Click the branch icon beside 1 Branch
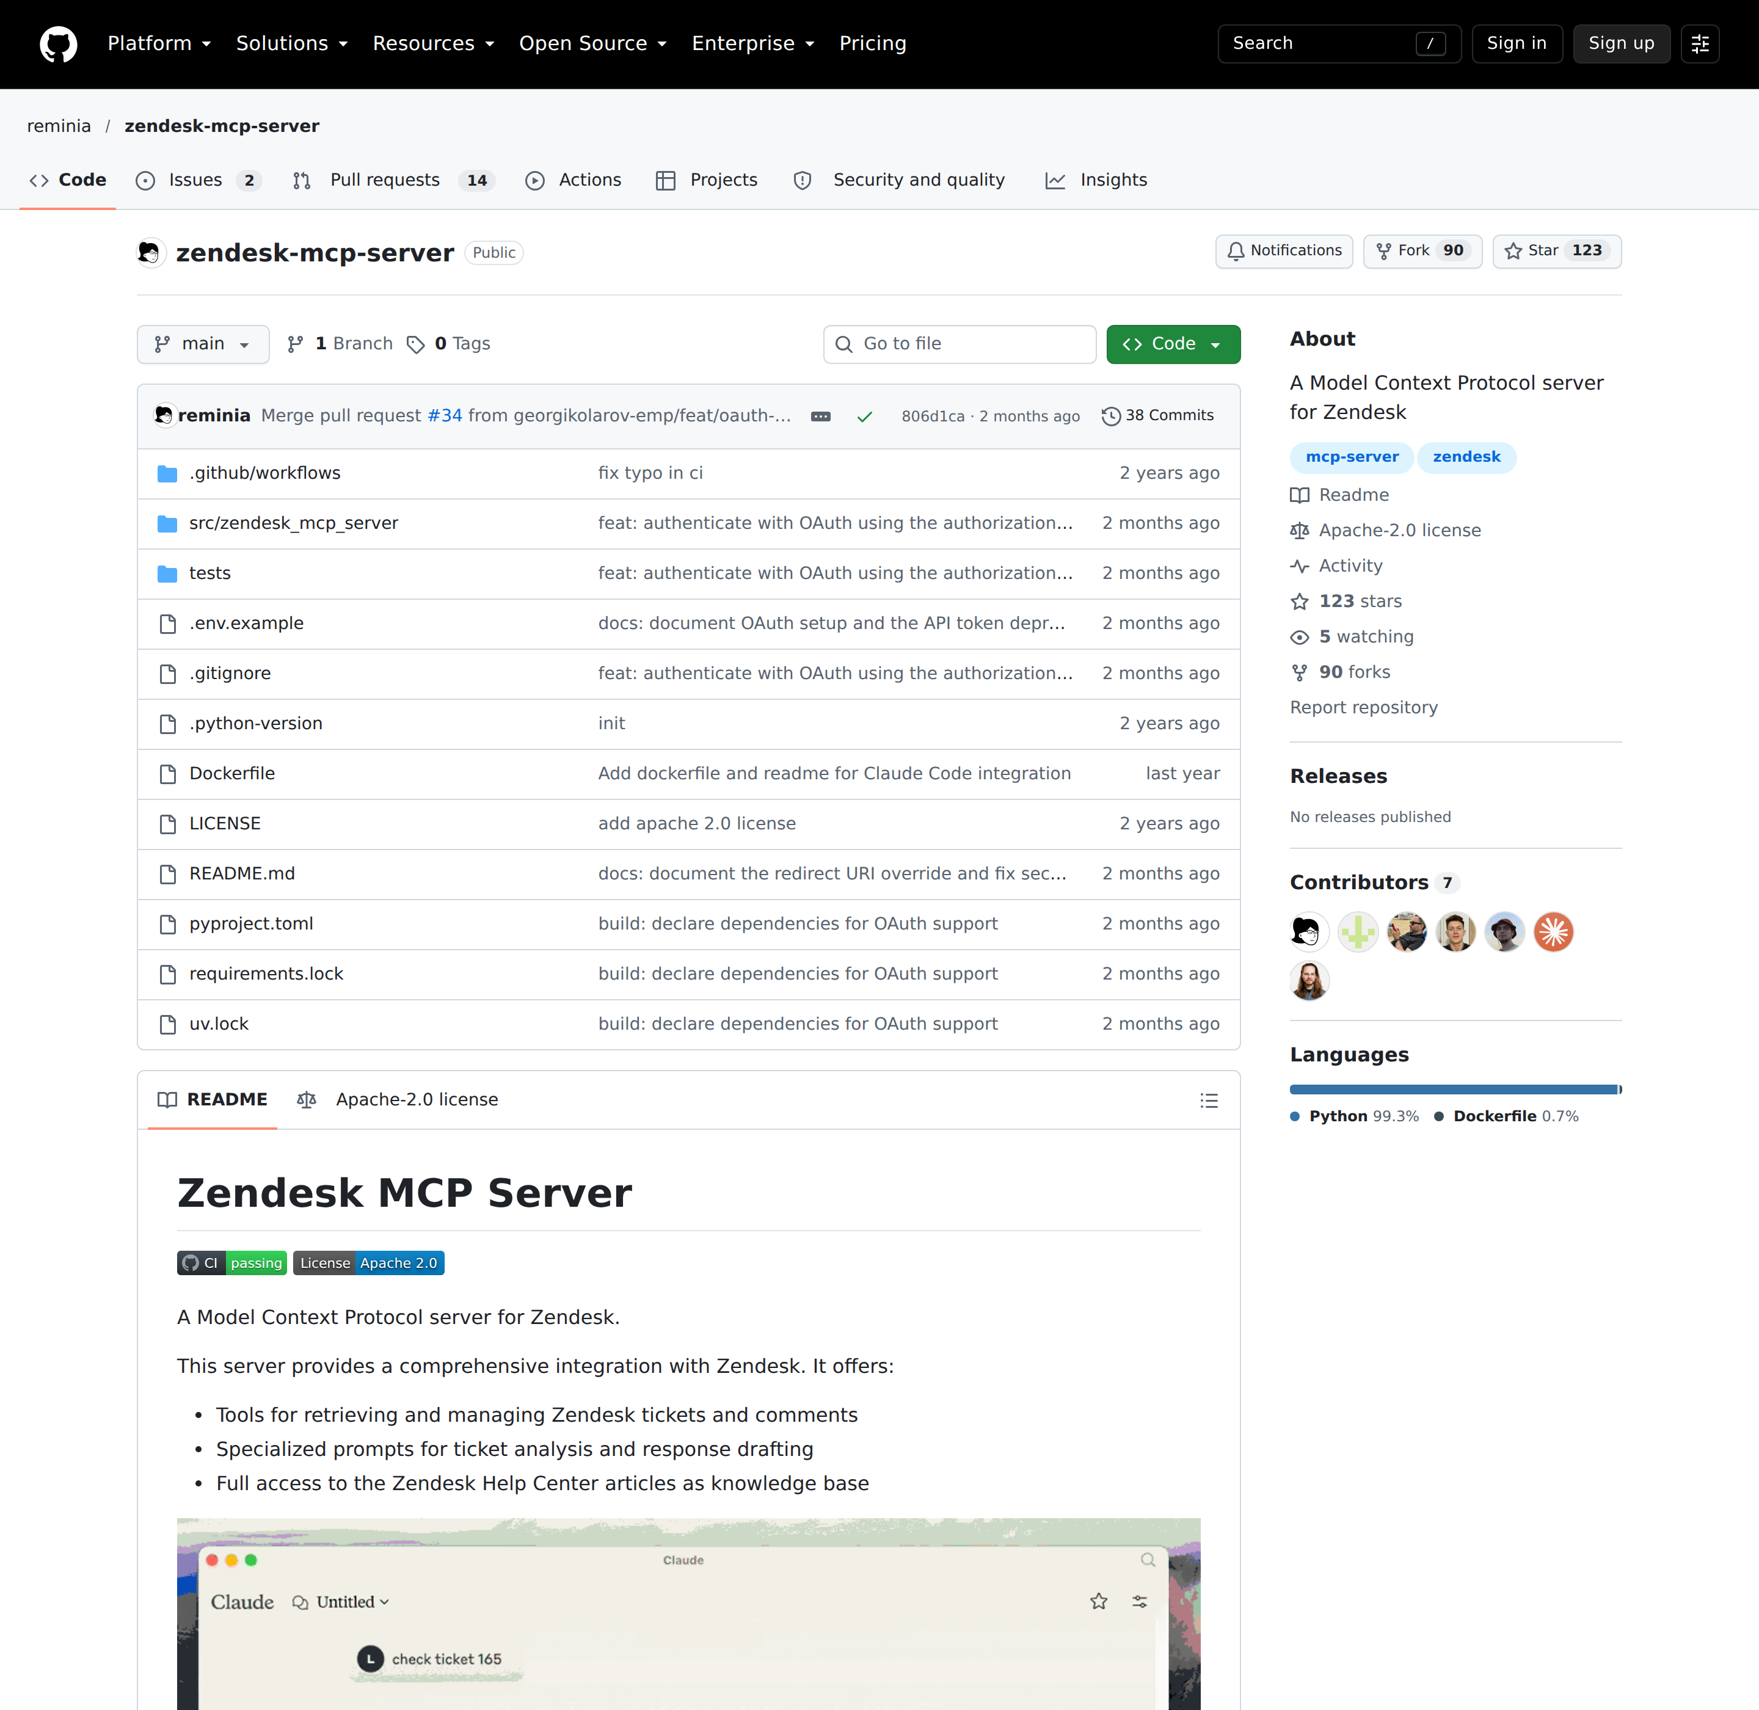 click(294, 345)
